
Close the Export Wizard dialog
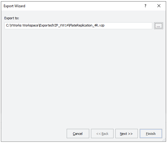159,6
